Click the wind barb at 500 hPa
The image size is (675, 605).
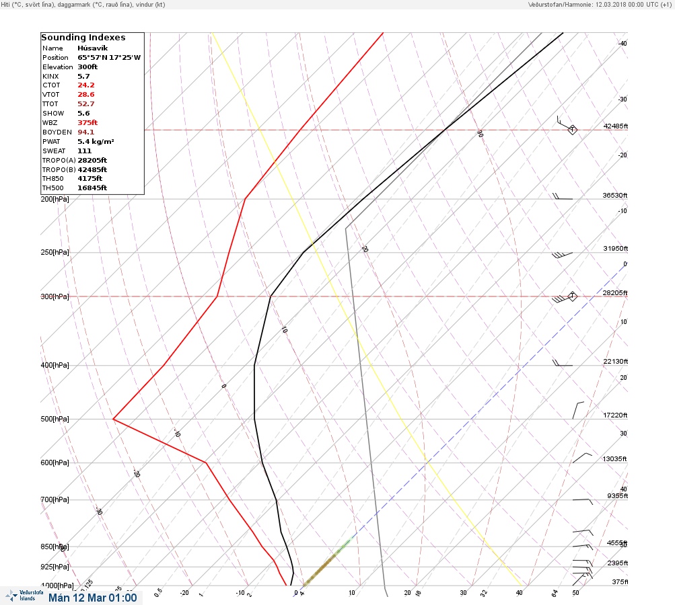(x=578, y=410)
